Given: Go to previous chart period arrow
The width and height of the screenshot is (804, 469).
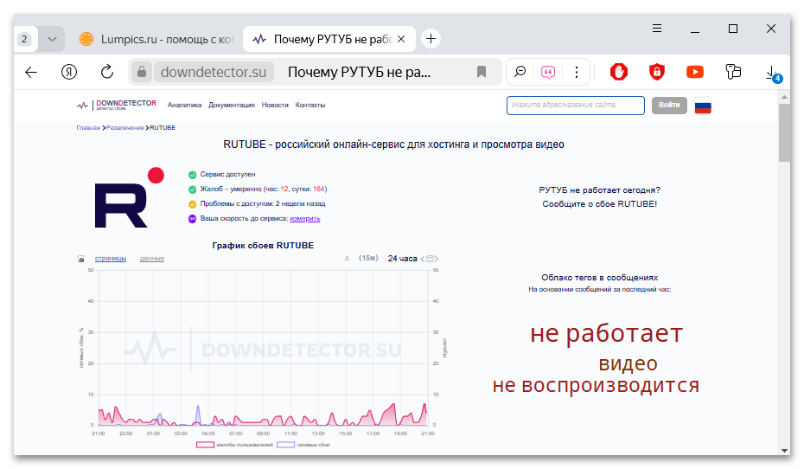Looking at the screenshot, I should (423, 259).
